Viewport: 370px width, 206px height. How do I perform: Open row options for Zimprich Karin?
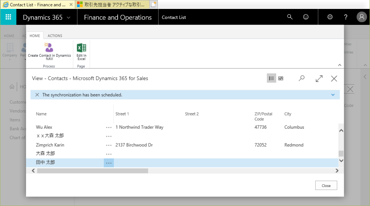tap(109, 145)
